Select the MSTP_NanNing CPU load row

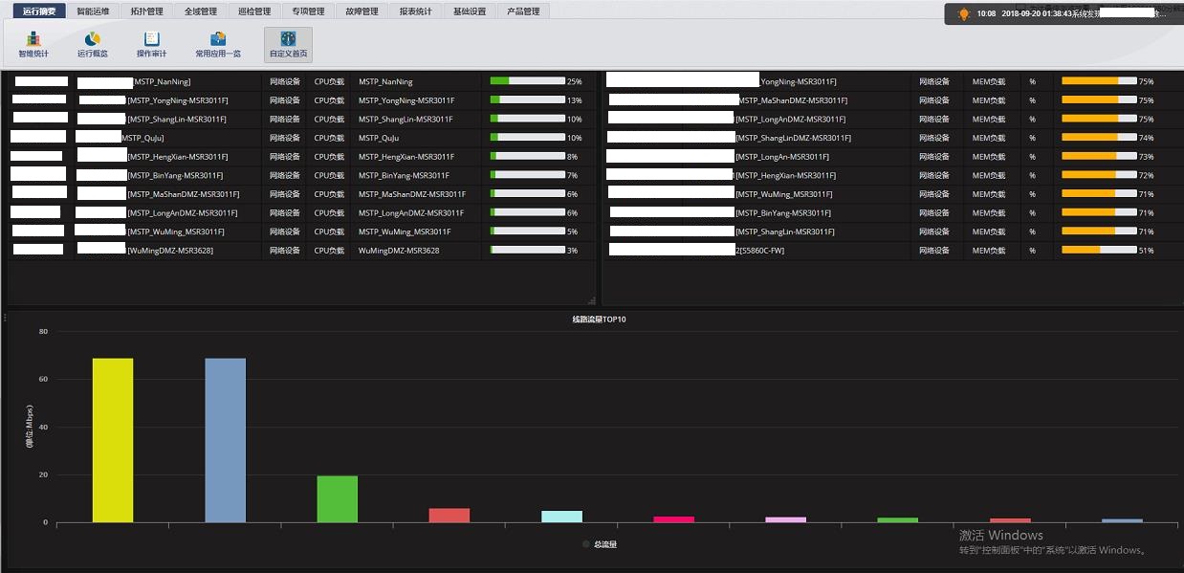(385, 82)
